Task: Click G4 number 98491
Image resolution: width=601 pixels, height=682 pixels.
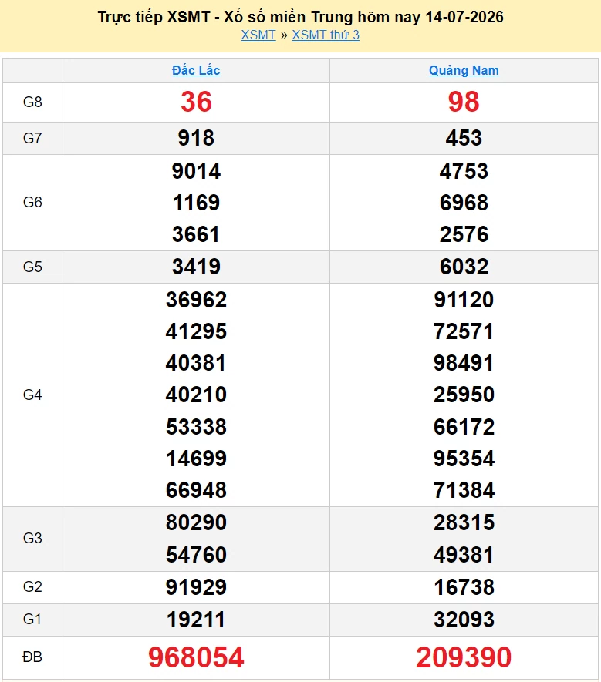Action: [464, 363]
